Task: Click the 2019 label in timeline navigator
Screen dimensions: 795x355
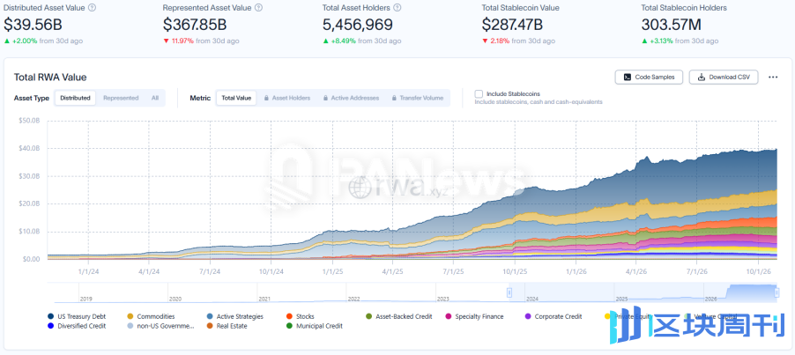Action: (85, 299)
